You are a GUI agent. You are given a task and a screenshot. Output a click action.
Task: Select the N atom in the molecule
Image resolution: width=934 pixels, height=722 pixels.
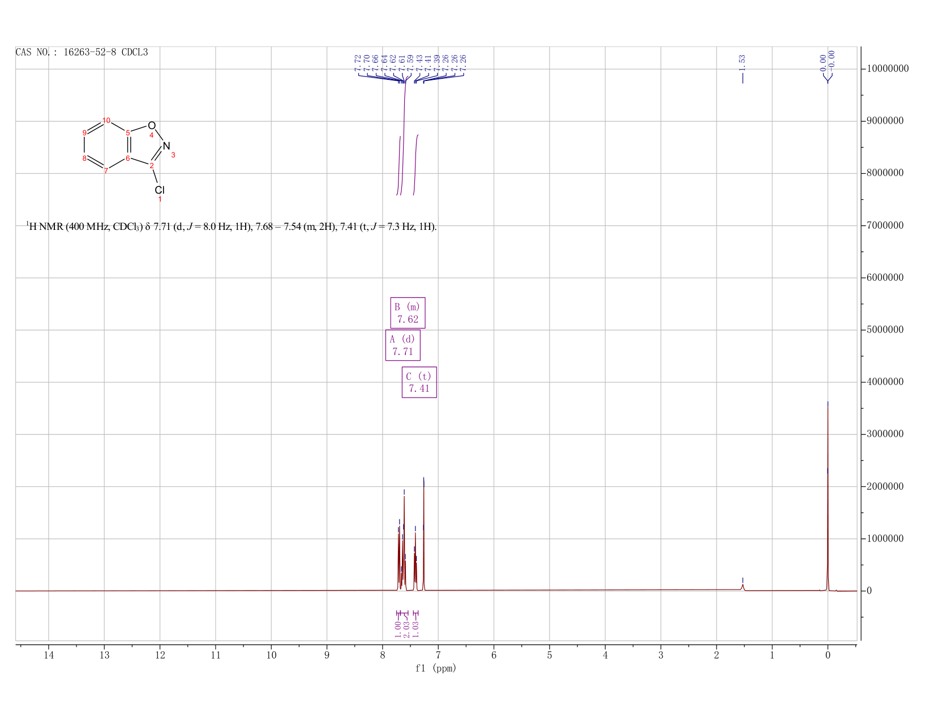[x=166, y=146]
